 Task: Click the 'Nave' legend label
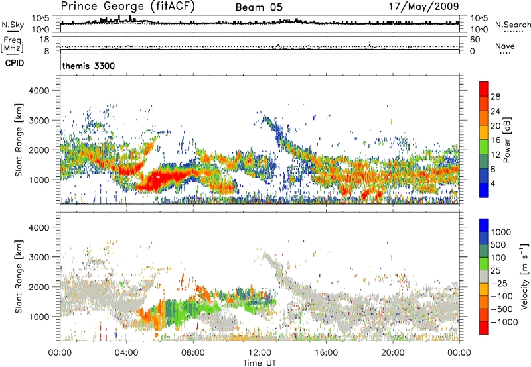(505, 46)
